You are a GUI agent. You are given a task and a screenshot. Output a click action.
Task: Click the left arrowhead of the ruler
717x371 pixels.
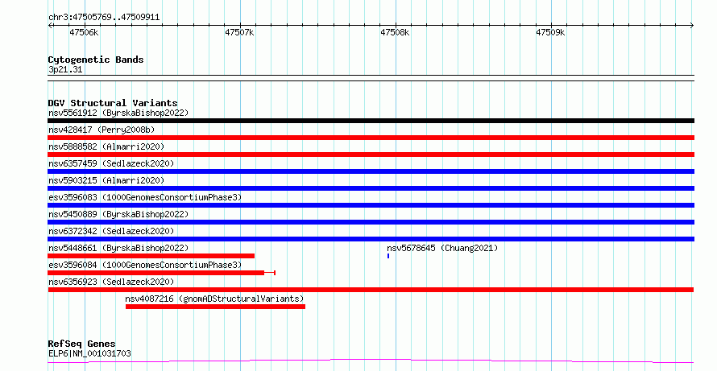tap(50, 26)
